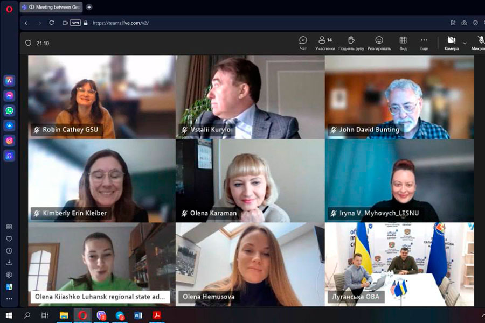Open a new browser tab
The height and width of the screenshot is (323, 485).
click(x=89, y=7)
